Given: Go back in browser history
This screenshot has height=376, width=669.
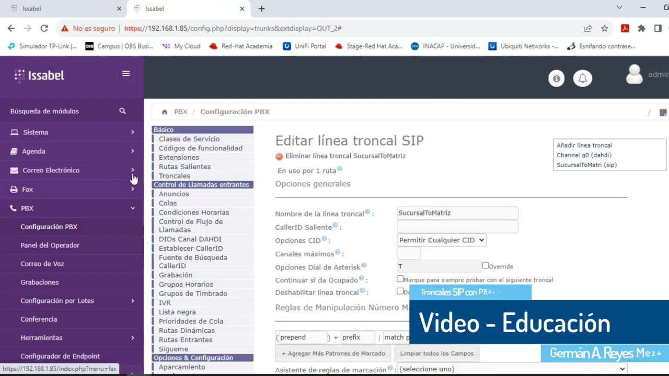Looking at the screenshot, I should (11, 28).
